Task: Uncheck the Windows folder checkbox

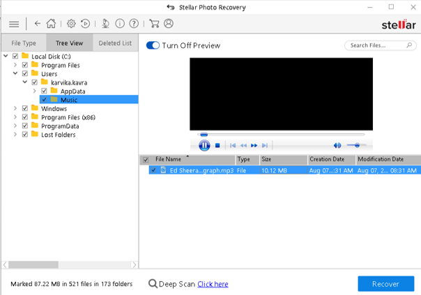Action: coord(25,108)
